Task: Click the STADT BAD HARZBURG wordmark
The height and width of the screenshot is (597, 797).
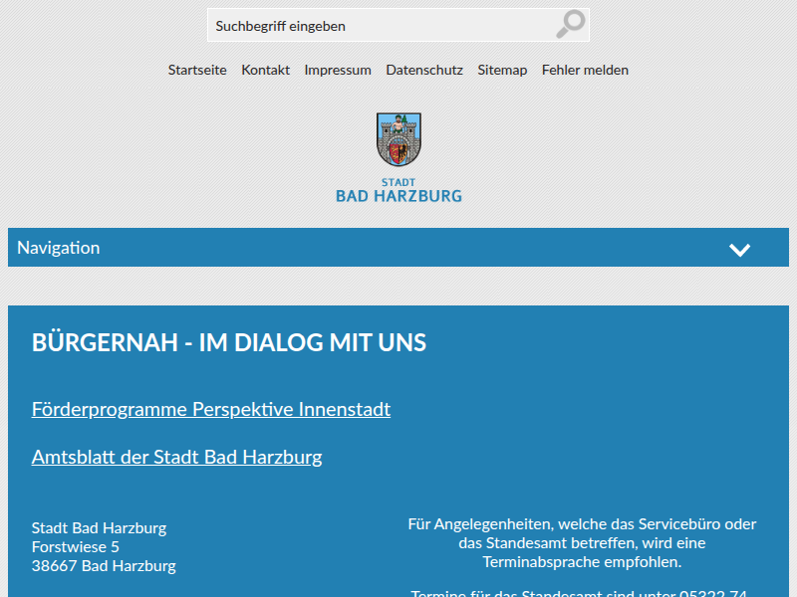Action: [x=398, y=190]
